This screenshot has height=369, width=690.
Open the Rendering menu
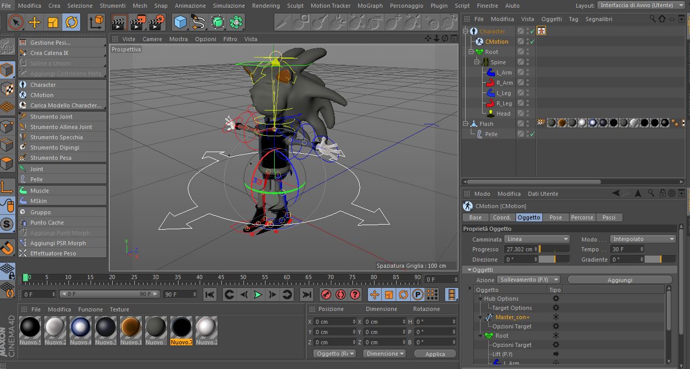click(266, 6)
